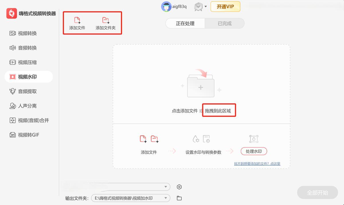
Task: Open the 视频转GIF tool
Action: point(28,135)
